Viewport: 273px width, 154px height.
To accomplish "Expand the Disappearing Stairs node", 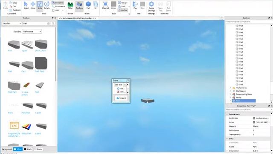I will point(230,94).
